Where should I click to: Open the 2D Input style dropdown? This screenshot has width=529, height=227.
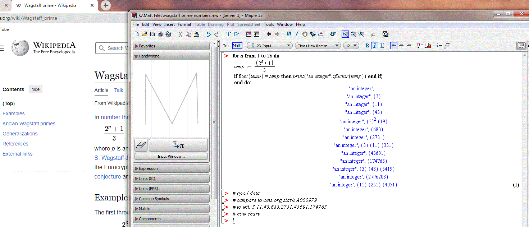270,46
